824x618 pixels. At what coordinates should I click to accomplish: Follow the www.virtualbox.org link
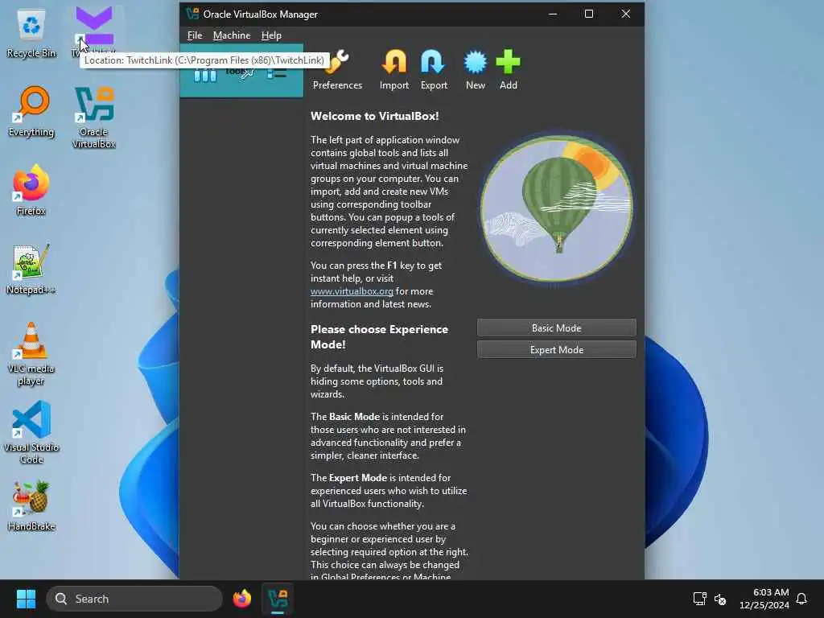pyautogui.click(x=352, y=291)
